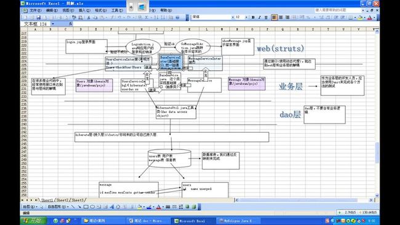The height and width of the screenshot is (225, 400).
Task: Click the first-sheet tab scroll arrow
Action: [22, 200]
